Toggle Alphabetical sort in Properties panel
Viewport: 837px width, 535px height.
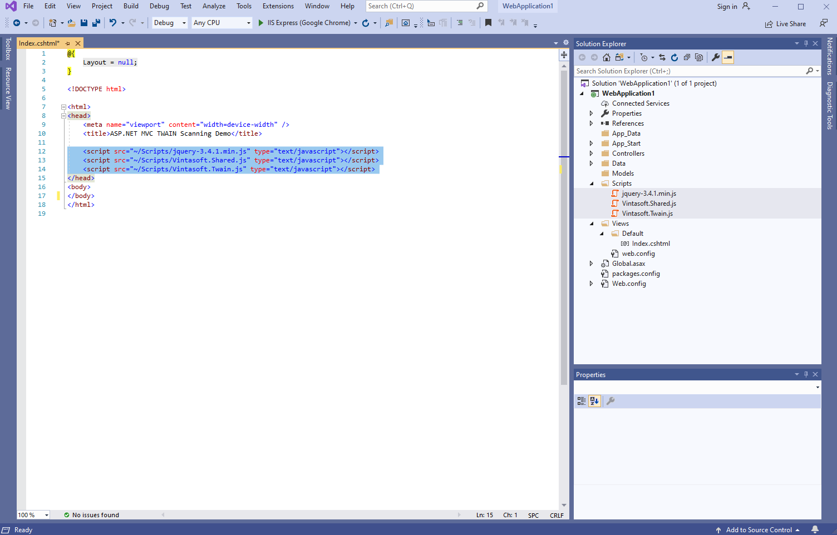click(594, 401)
